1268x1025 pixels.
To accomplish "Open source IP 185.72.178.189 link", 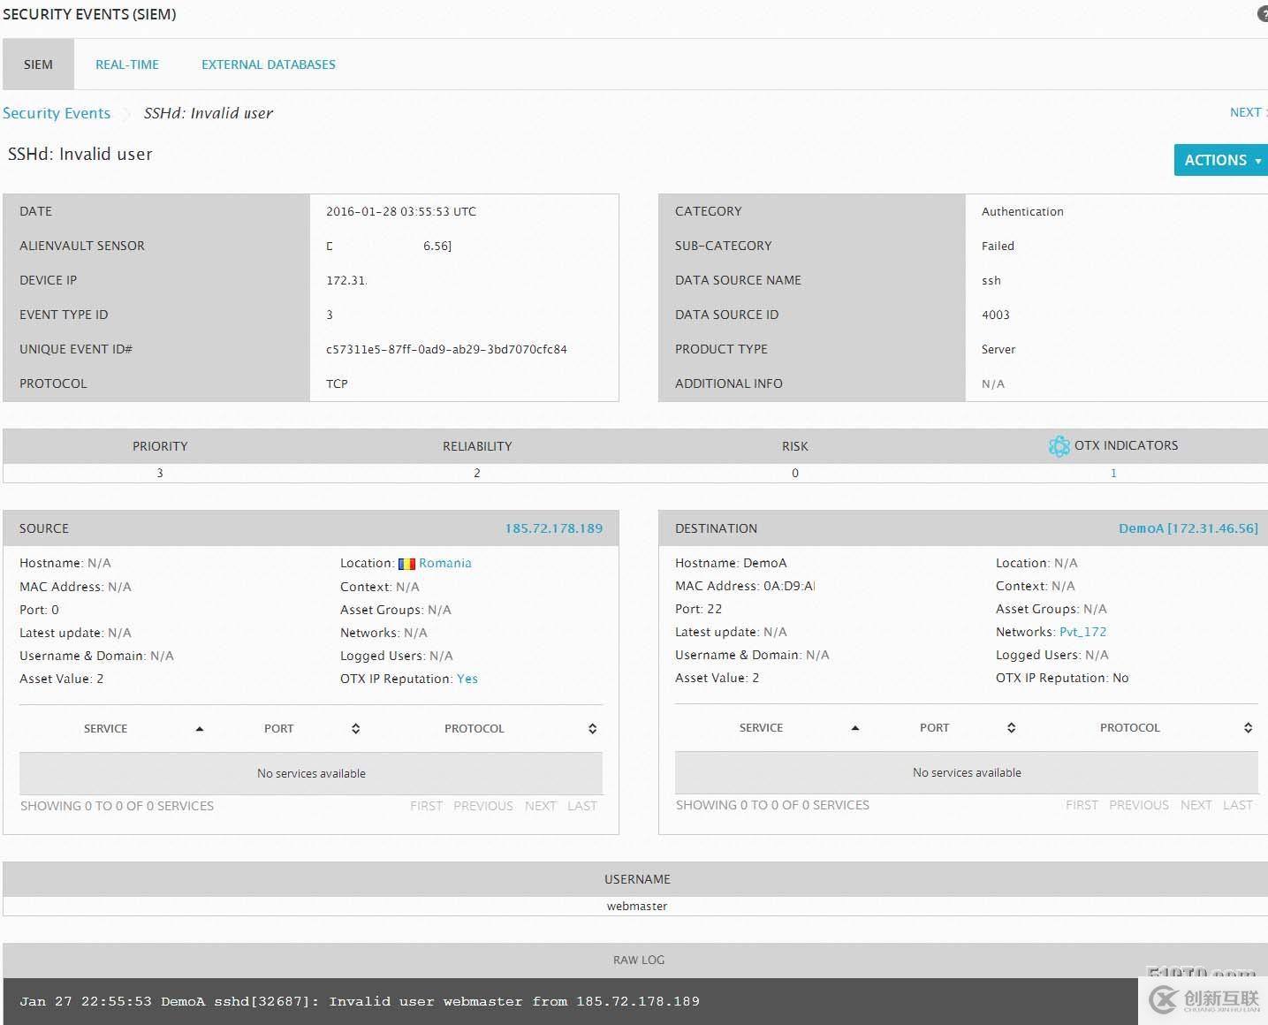I will coord(553,528).
